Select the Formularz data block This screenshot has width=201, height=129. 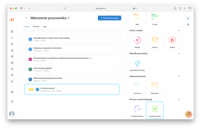click(x=137, y=87)
